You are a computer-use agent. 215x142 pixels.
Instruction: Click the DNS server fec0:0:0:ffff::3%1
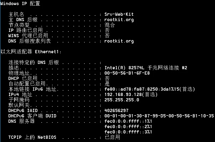pos(128,132)
